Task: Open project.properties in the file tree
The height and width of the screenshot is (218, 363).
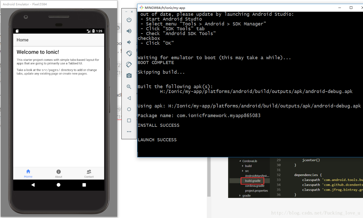Action: point(256,191)
